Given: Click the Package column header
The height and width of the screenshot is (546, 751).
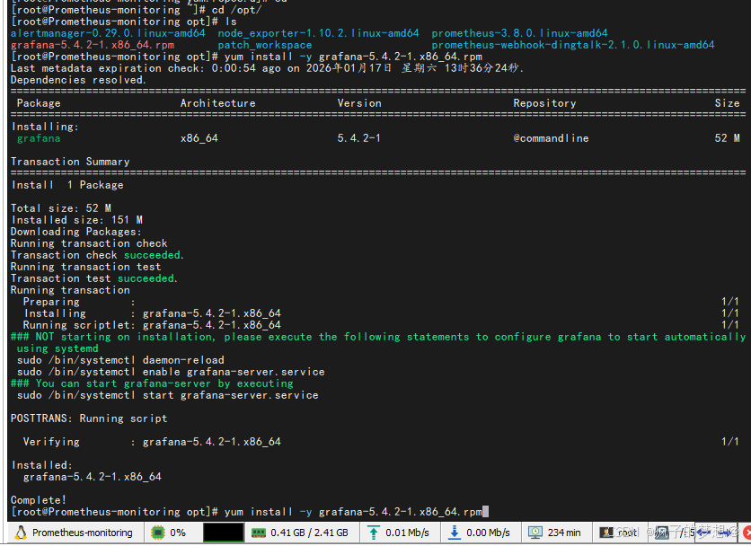Looking at the screenshot, I should (x=39, y=103).
